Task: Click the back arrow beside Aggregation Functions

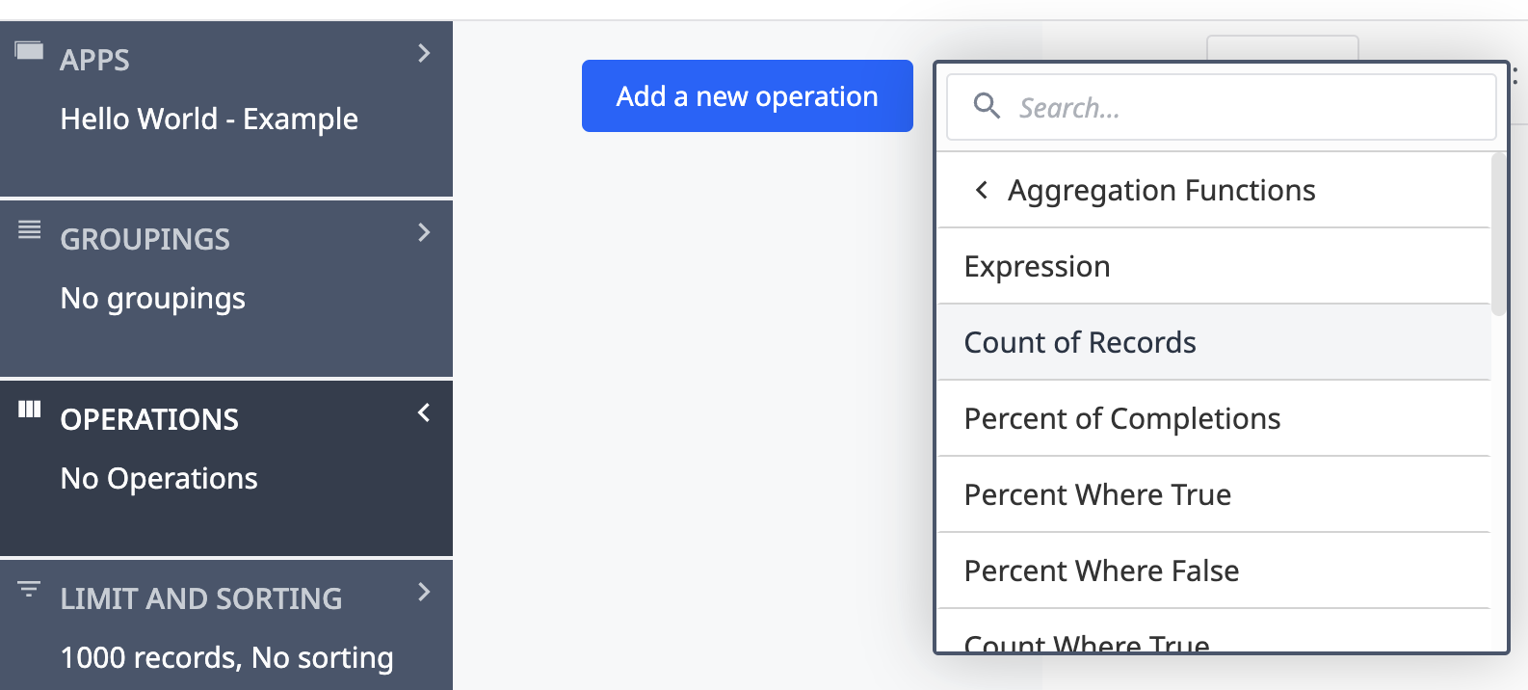Action: (982, 190)
